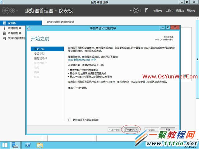Viewport: 199px width, 149px height.
Task: Click the 上一步(P) button
Action: click(x=115, y=130)
